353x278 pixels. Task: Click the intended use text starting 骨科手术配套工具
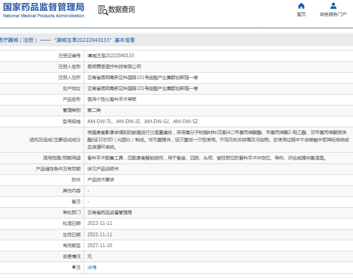tap(207, 158)
